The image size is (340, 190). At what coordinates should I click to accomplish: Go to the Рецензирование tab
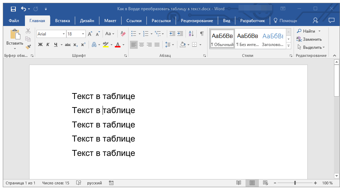[197, 21]
